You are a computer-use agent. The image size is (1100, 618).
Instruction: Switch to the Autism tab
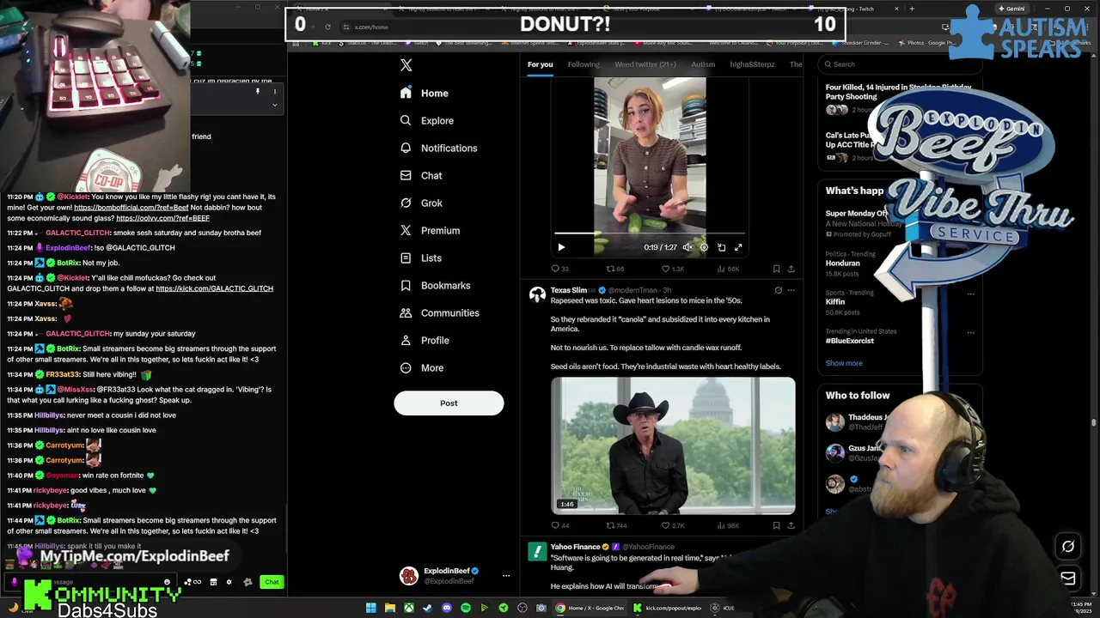(703, 64)
